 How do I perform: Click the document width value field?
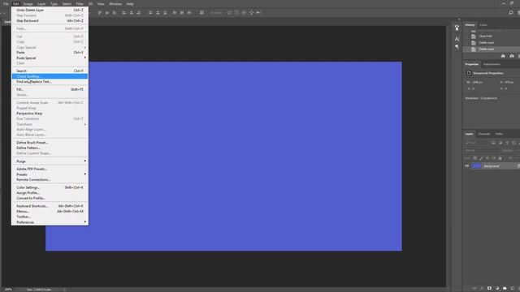coord(477,82)
